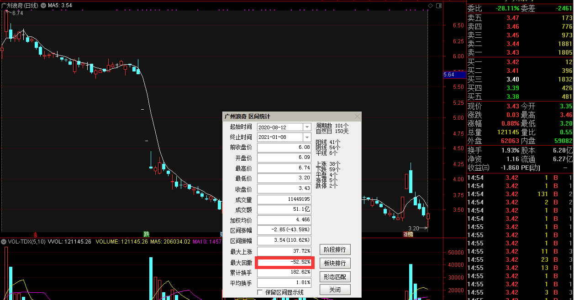Screen dimensions: 574x300
Task: Click the 委比 value -28.11%
Action: click(x=506, y=8)
